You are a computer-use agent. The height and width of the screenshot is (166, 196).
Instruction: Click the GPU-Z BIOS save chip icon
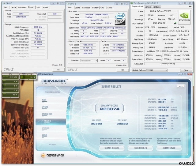click(175, 23)
